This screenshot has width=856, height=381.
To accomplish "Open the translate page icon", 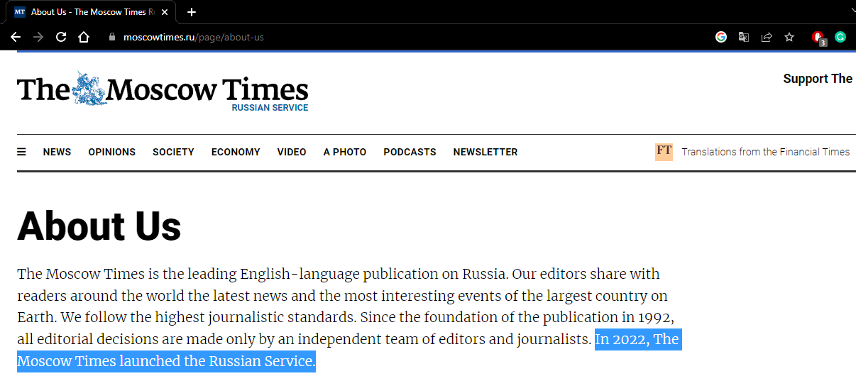I will pos(744,37).
